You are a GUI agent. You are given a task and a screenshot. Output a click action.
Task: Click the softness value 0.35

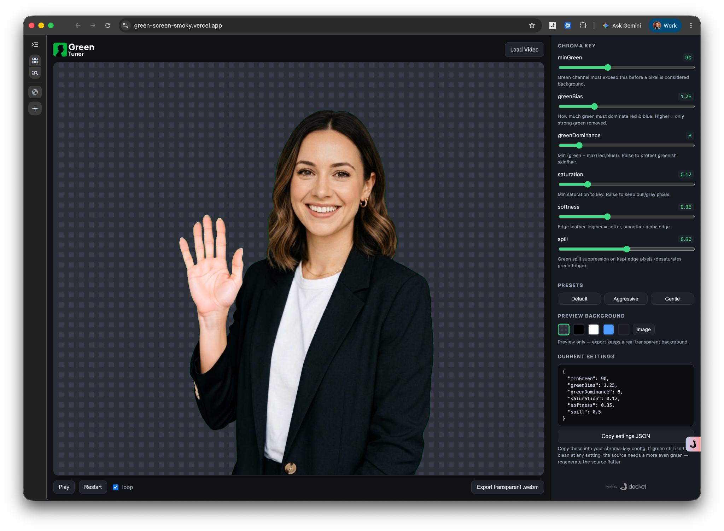686,207
